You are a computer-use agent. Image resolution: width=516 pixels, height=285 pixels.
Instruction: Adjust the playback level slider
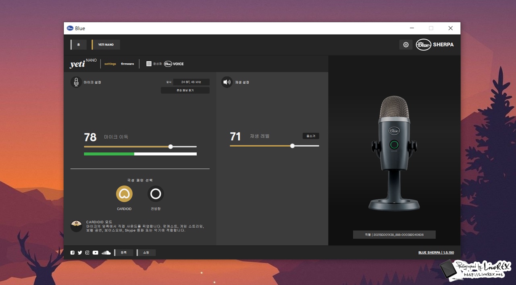[292, 146]
